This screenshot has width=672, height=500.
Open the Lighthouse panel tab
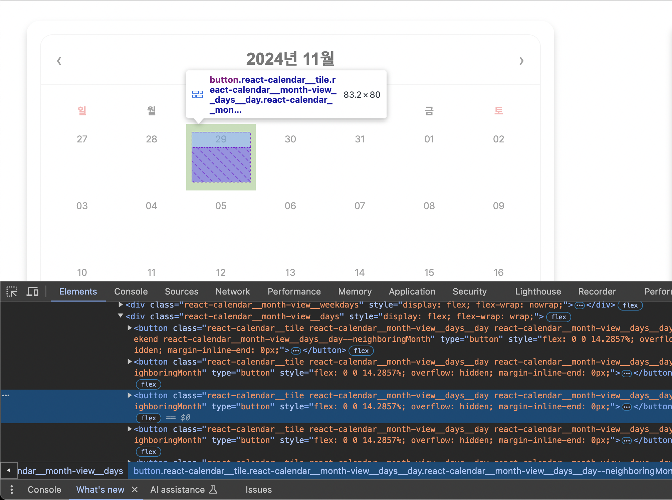[538, 292]
